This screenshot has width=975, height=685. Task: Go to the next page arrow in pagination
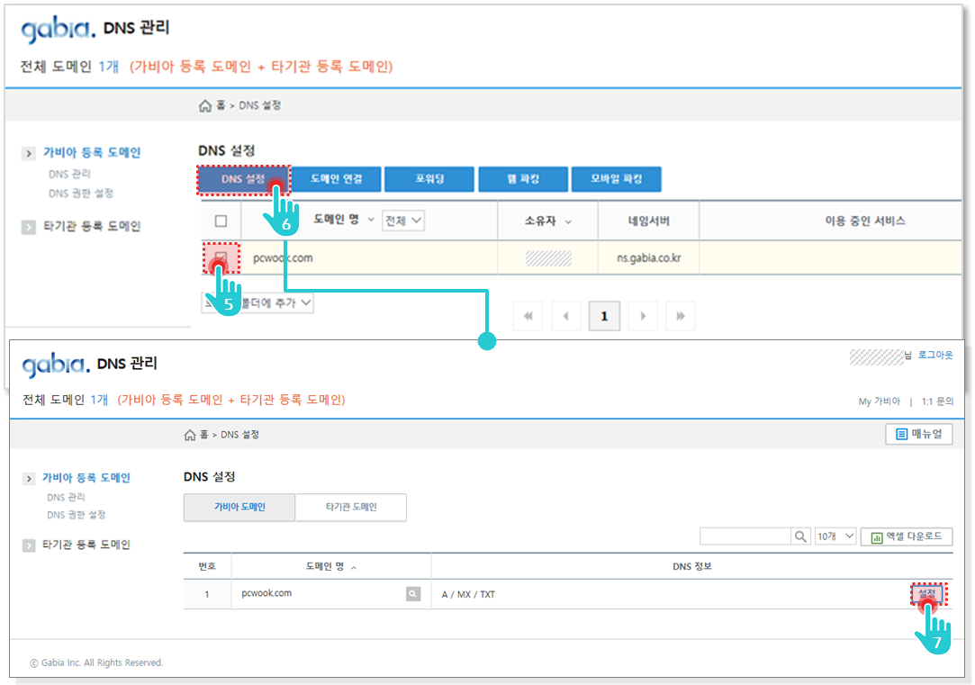[643, 316]
